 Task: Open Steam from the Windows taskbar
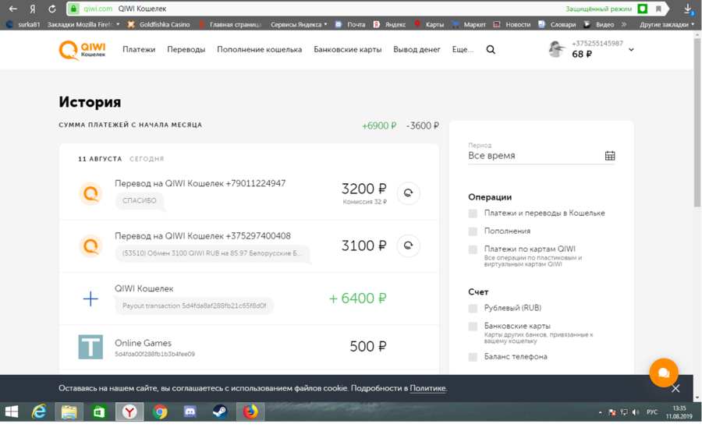[221, 412]
